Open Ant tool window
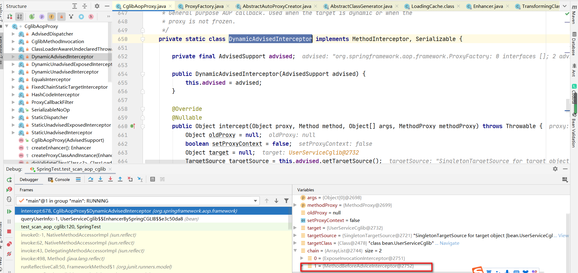Image resolution: width=578 pixels, height=273 pixels. click(x=574, y=70)
